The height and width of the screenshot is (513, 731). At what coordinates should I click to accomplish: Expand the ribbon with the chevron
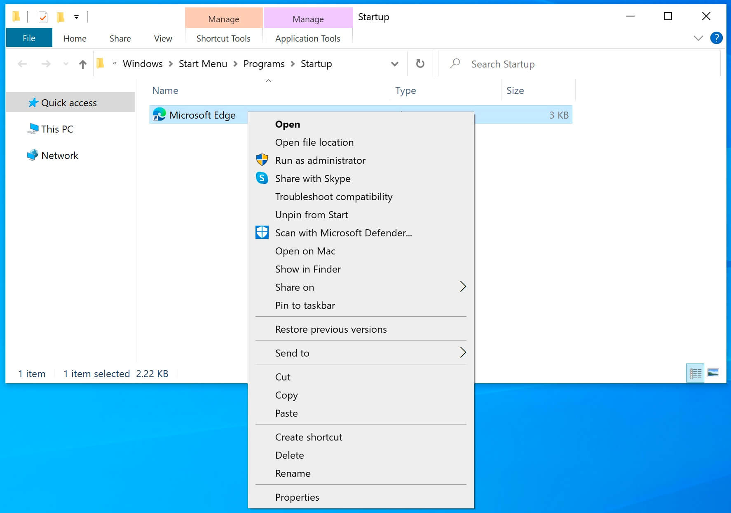pos(698,38)
